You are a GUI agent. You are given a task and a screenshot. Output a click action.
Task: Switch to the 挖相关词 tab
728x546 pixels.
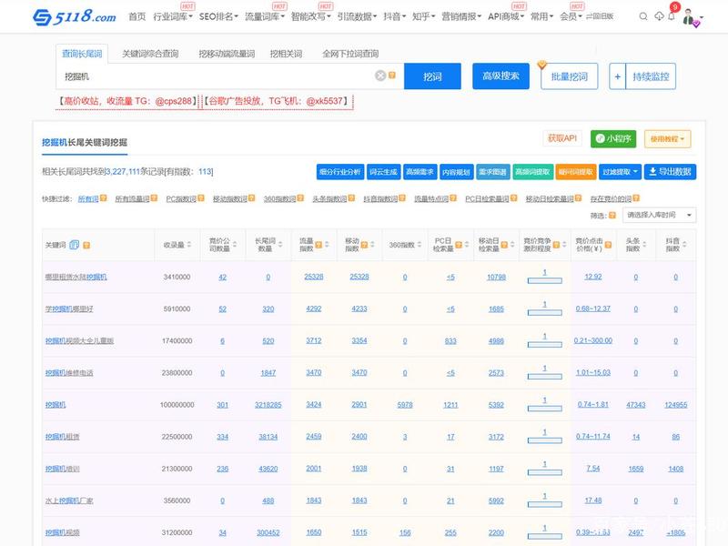(x=286, y=54)
